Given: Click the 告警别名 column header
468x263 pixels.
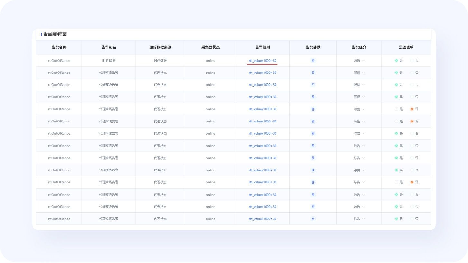Looking at the screenshot, I should click(x=108, y=47).
